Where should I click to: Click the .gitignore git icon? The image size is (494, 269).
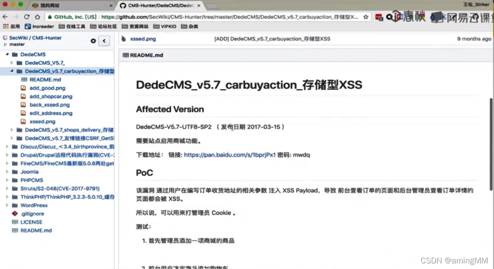point(15,214)
